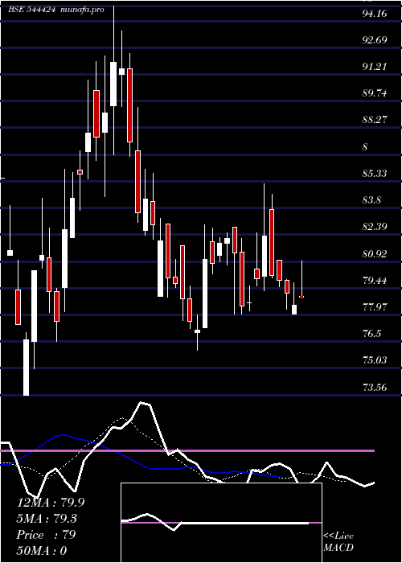
Task: Click the last small red candle on the right
Action: coord(301,297)
